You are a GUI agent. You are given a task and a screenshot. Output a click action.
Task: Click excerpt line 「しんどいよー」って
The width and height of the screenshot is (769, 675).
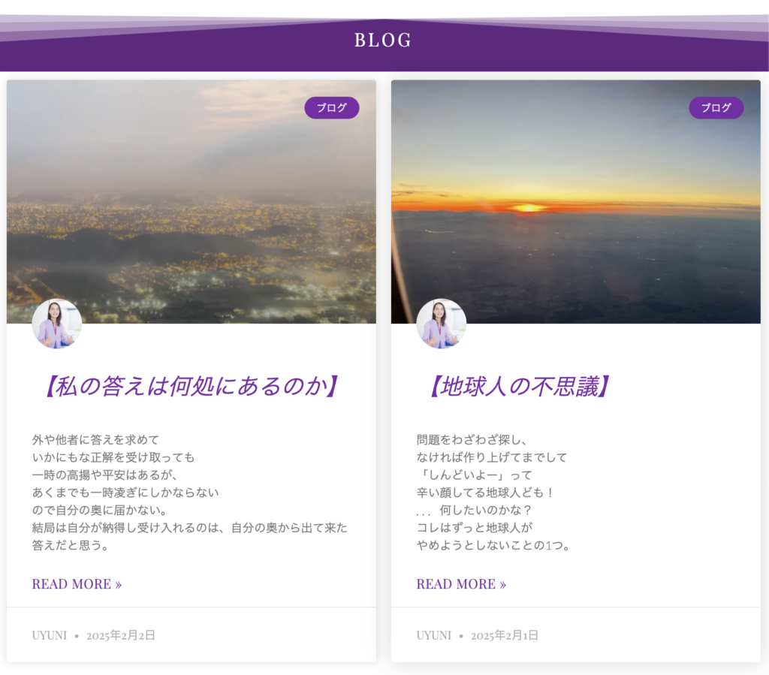[475, 475]
